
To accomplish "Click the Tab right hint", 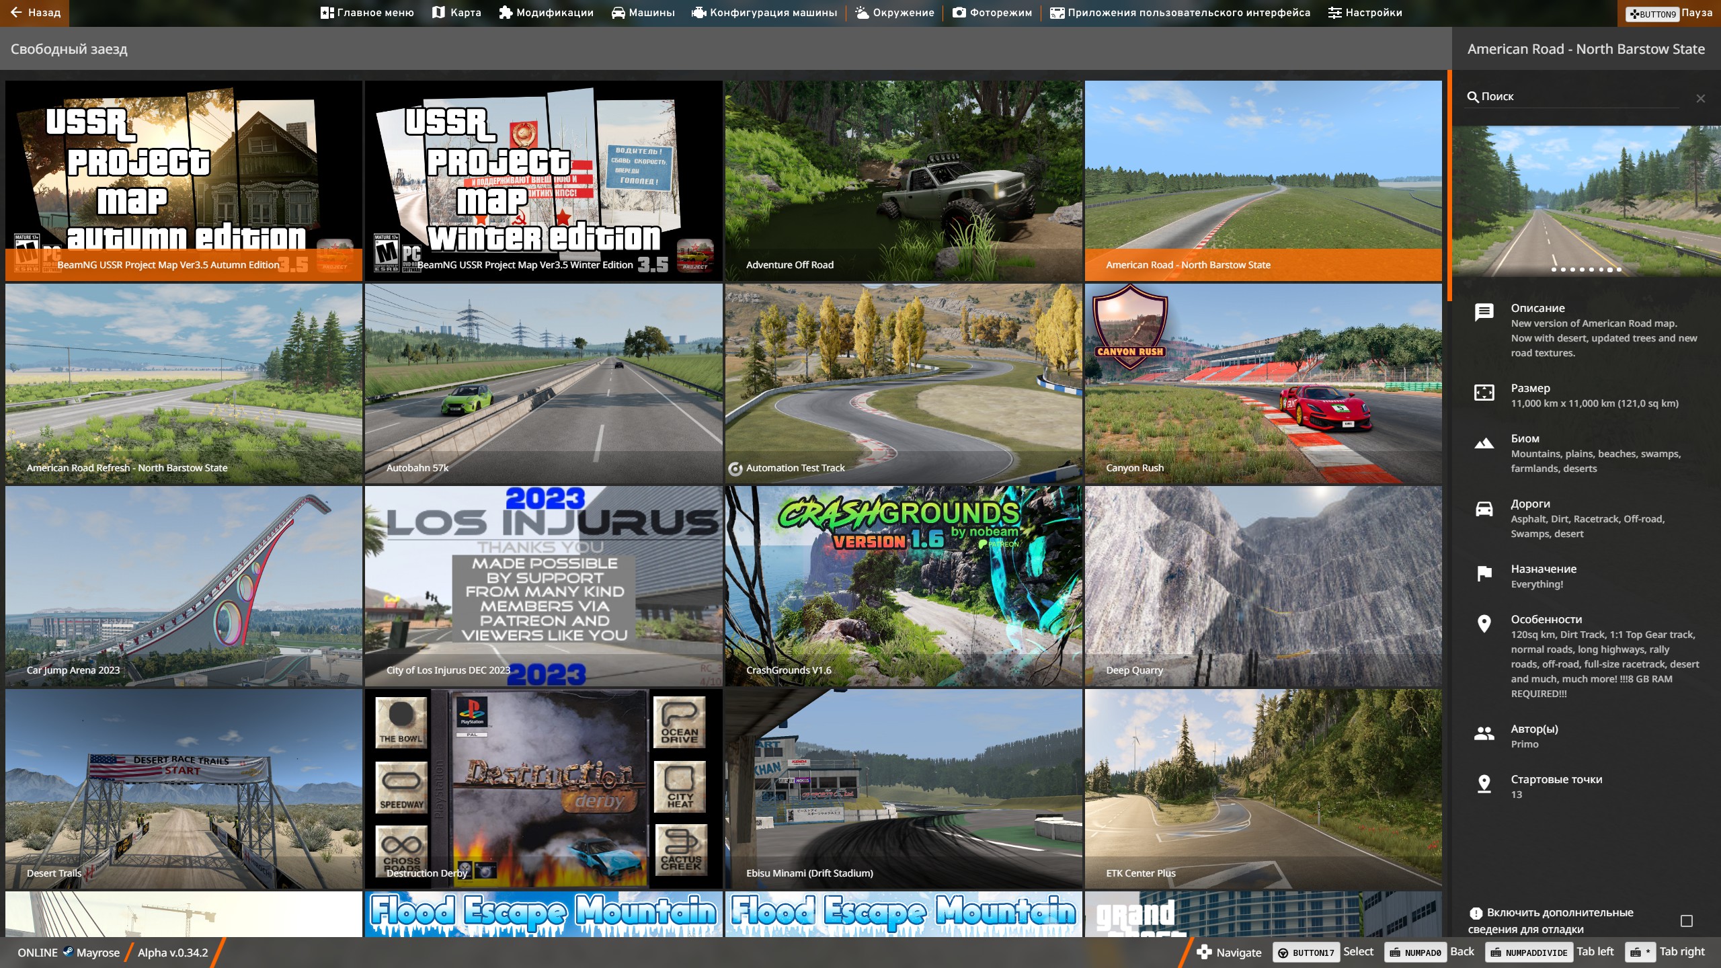I will (1665, 952).
